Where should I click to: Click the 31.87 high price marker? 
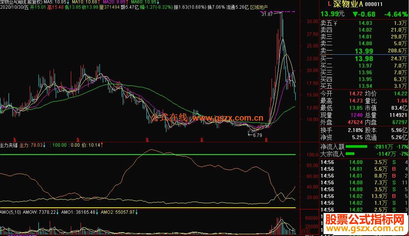tap(267, 14)
